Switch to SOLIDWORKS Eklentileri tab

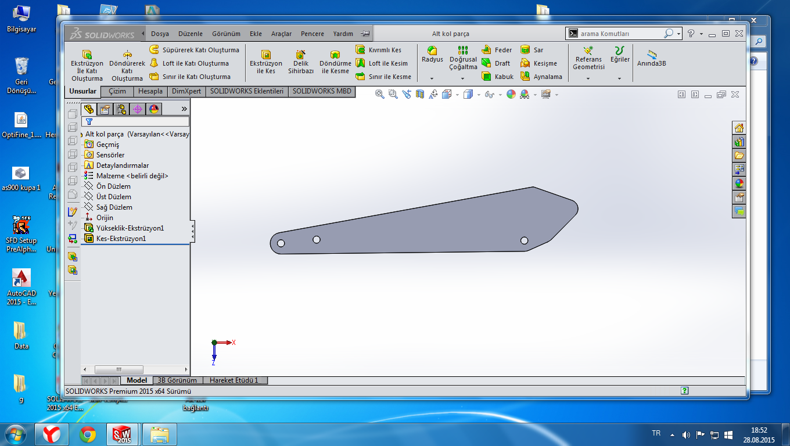click(247, 91)
